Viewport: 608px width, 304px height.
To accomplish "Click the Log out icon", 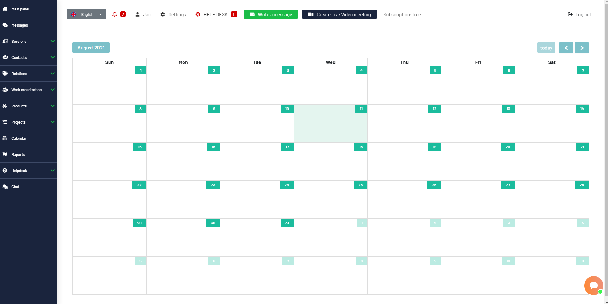I will coord(569,14).
